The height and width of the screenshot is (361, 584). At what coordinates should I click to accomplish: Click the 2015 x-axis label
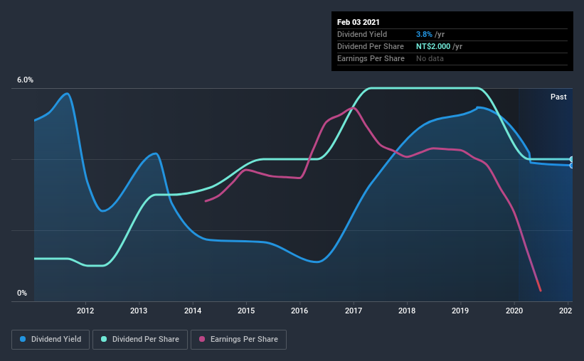246,311
